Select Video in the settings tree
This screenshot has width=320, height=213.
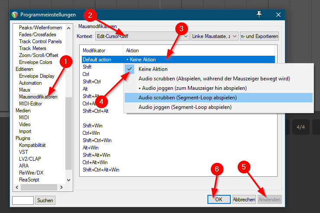pos(25,124)
